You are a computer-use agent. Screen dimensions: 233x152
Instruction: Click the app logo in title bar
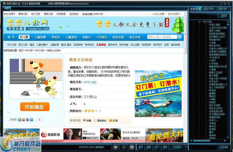(4, 3)
